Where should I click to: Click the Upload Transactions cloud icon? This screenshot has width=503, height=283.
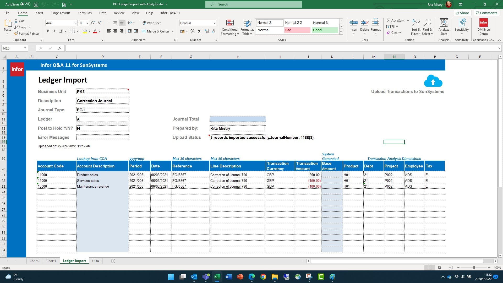coord(433,81)
